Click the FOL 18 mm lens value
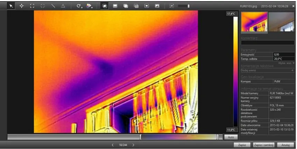 (x=277, y=105)
